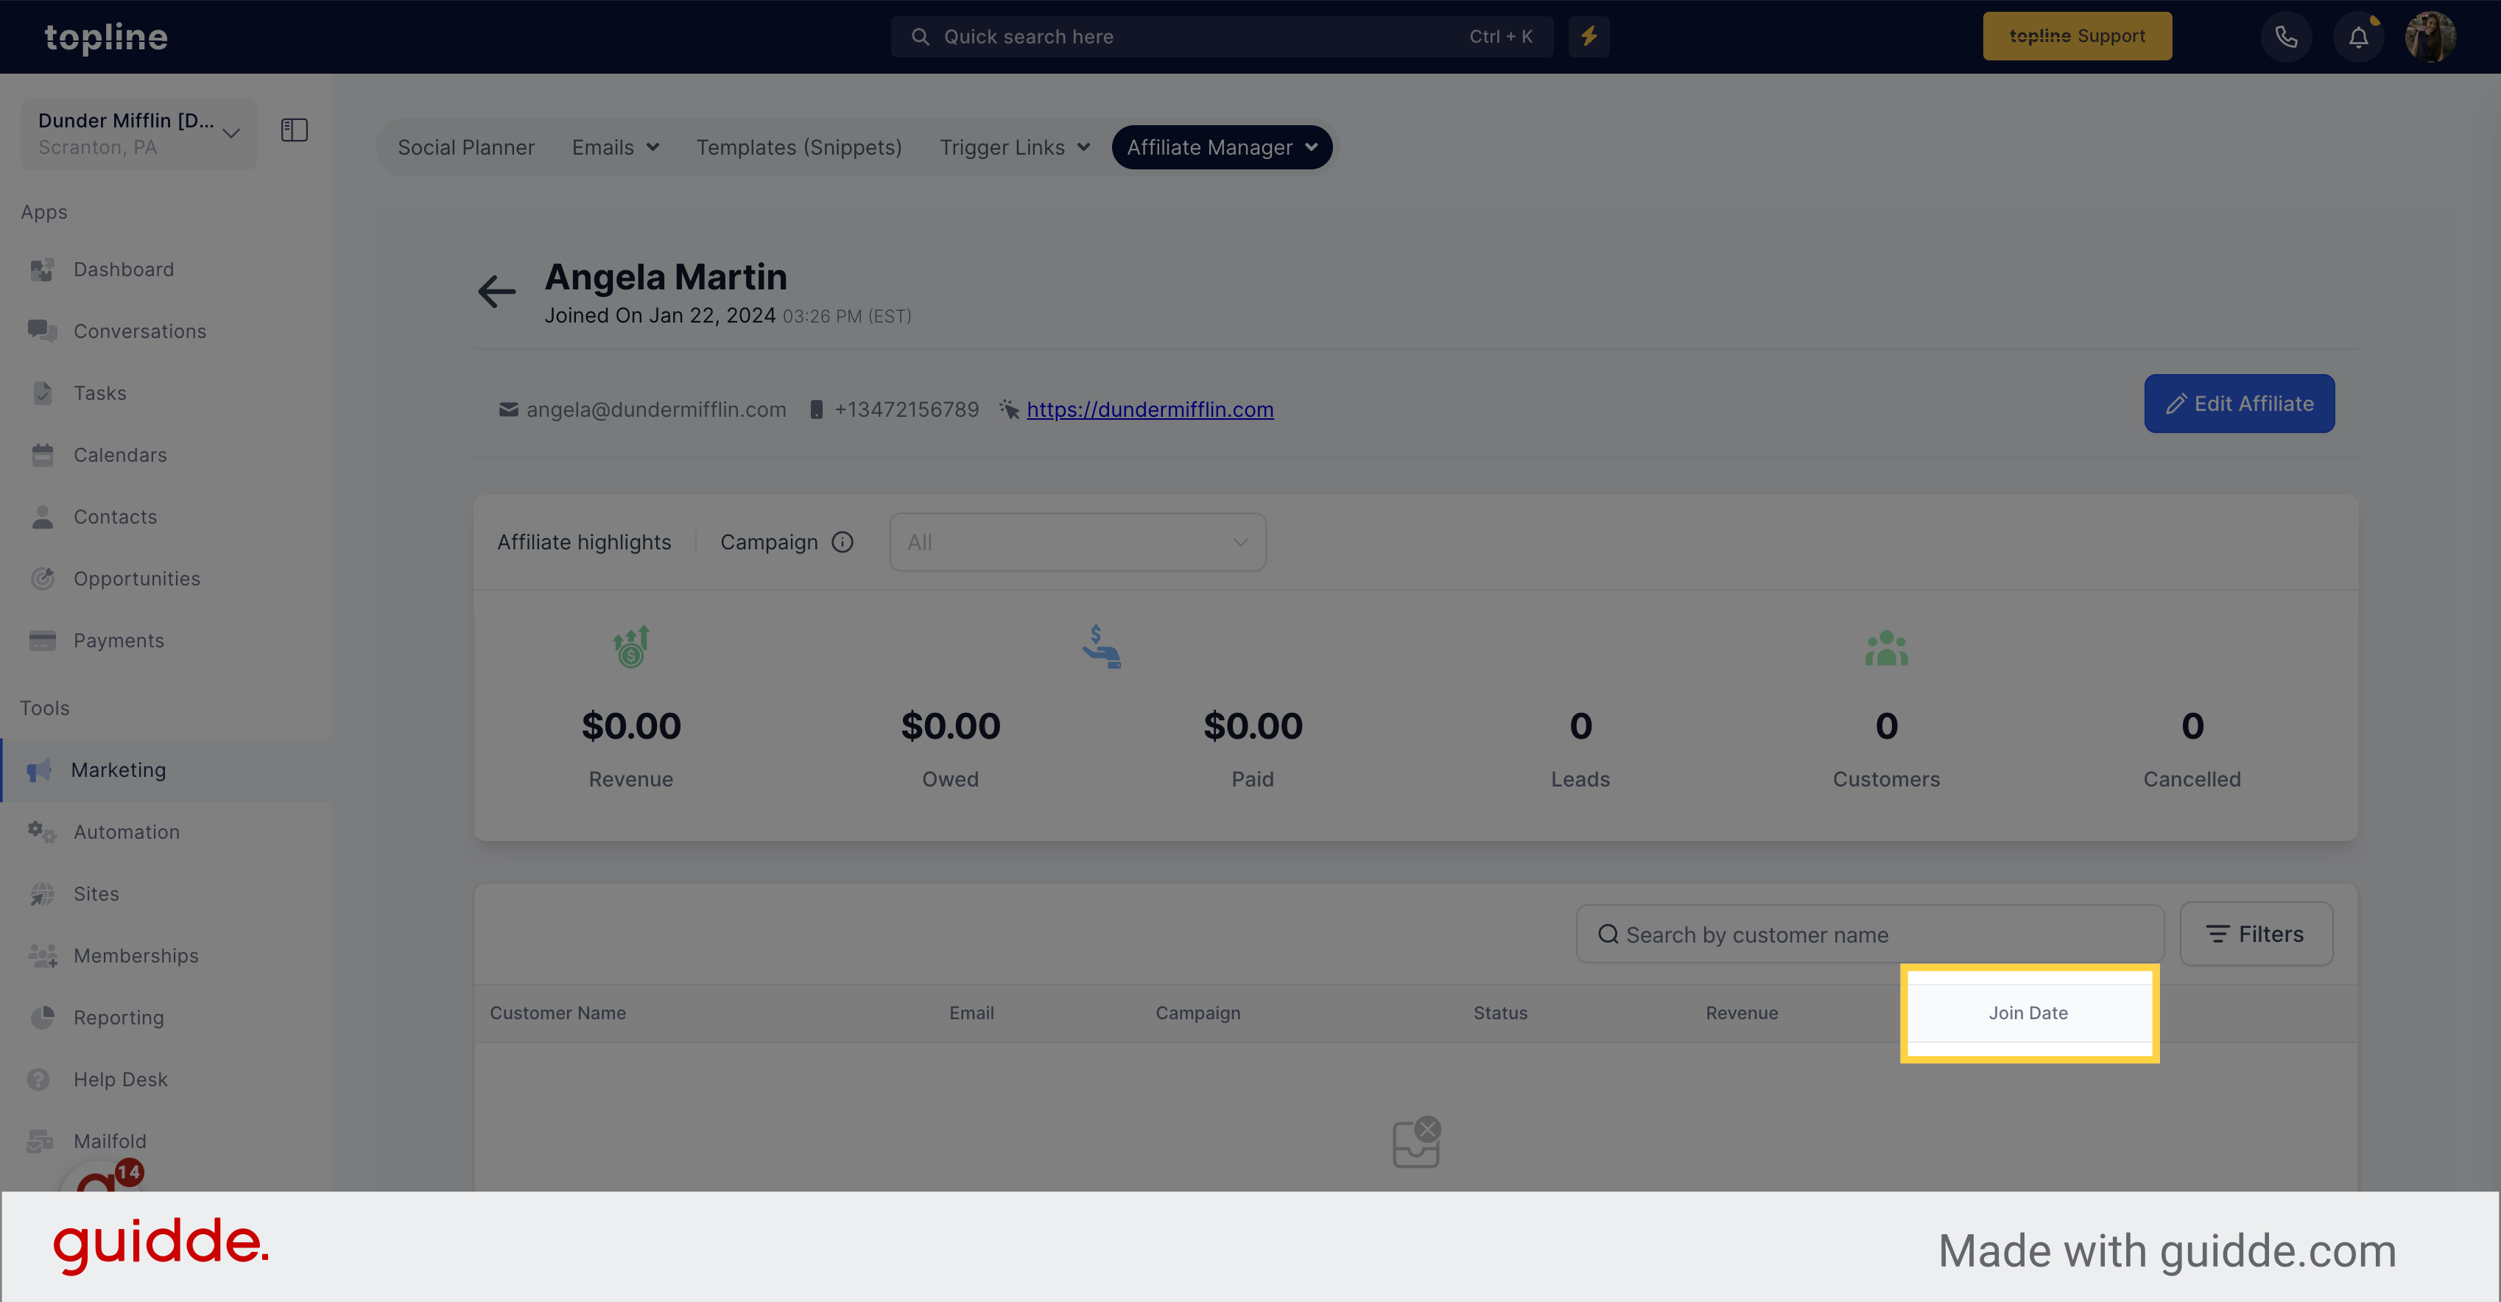This screenshot has height=1302, width=2501.
Task: Collapse the sidebar panel icon
Action: coord(294,130)
